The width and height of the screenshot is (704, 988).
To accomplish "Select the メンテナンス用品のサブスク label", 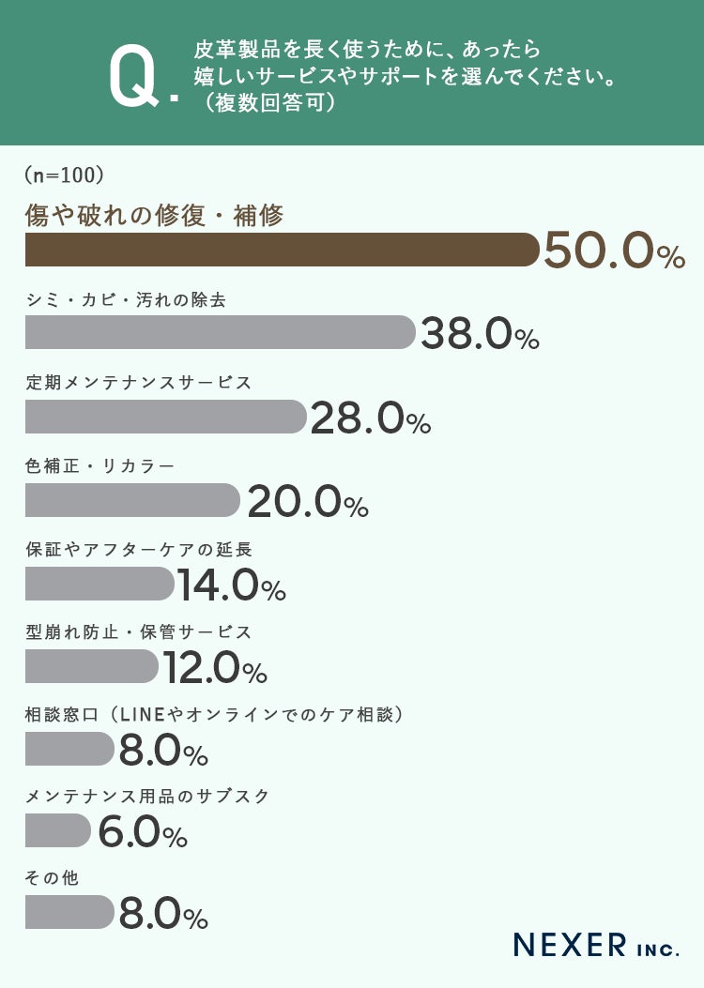I will click(x=148, y=797).
